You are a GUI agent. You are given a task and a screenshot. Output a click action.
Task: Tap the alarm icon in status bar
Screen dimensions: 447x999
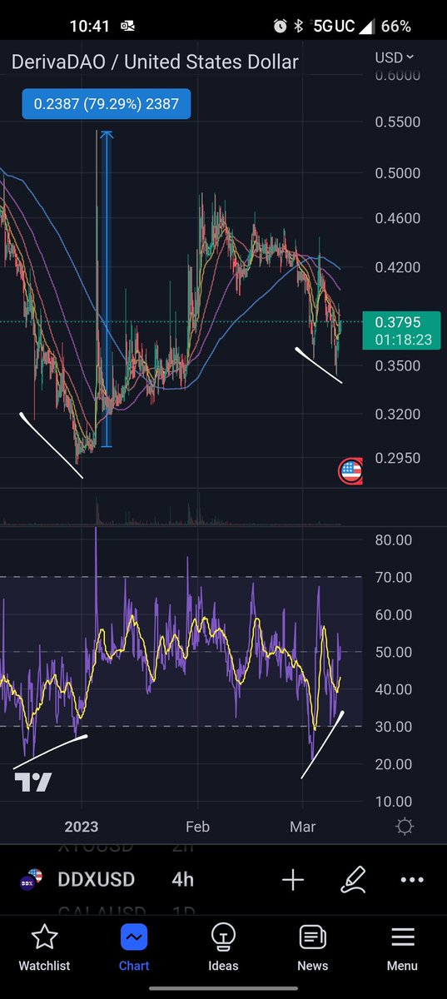pos(281,26)
